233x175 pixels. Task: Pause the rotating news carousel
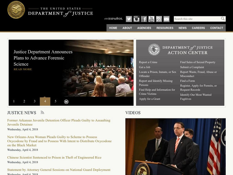[66, 101]
